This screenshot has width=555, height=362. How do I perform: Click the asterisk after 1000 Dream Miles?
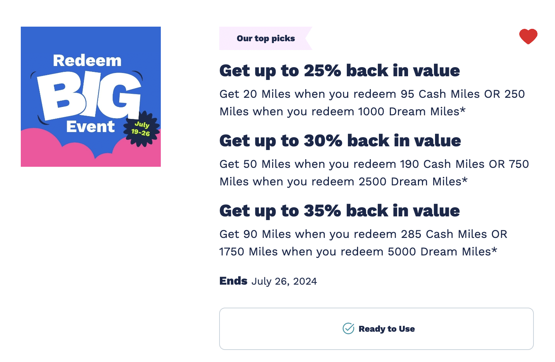tap(463, 110)
